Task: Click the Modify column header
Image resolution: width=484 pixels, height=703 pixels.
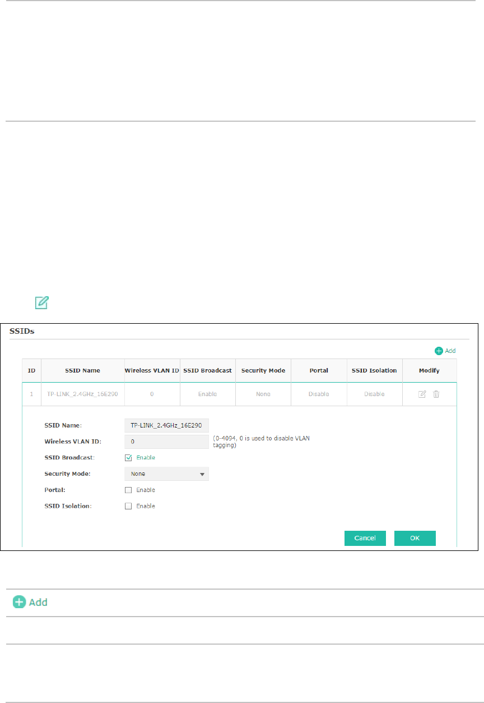Action: pos(430,370)
